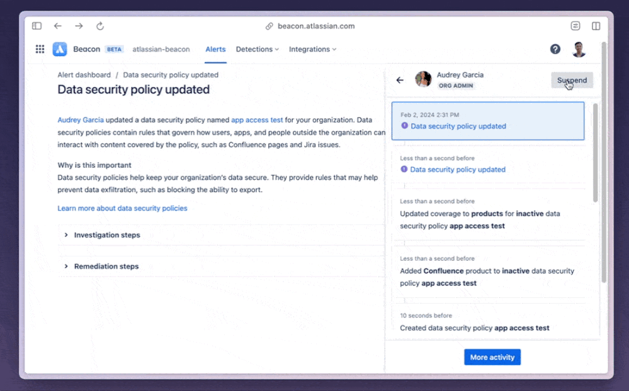This screenshot has height=391, width=629.
Task: Load More activity
Action: (x=492, y=357)
